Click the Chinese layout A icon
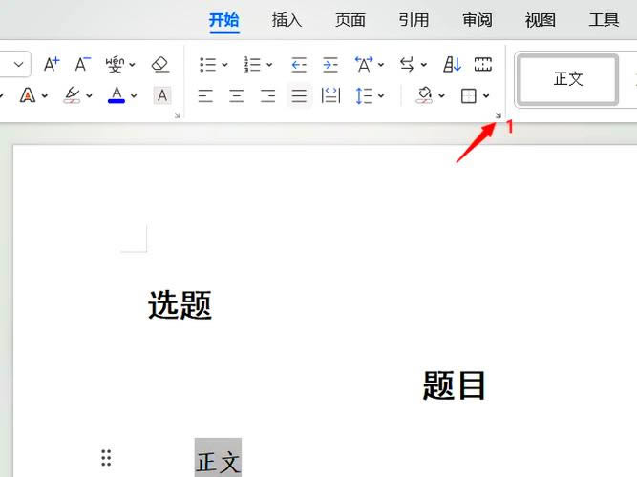Screen dimensions: 637x477 tap(364, 64)
